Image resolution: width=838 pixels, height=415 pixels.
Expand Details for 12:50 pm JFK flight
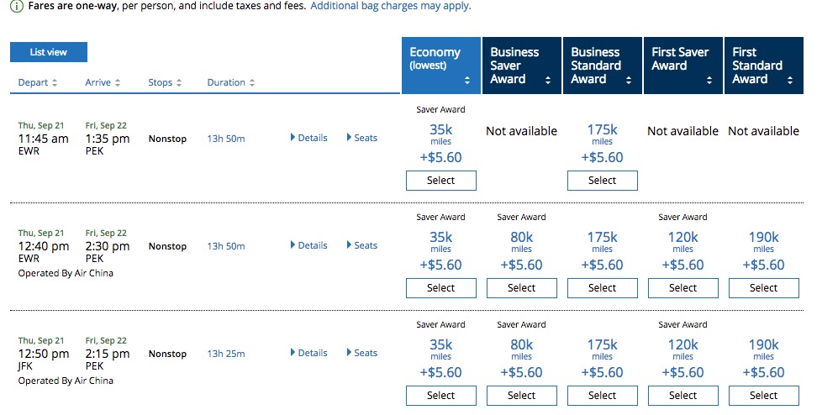point(309,353)
